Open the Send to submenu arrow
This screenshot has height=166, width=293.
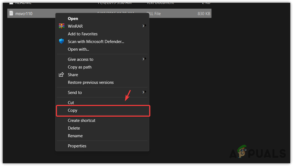click(143, 93)
